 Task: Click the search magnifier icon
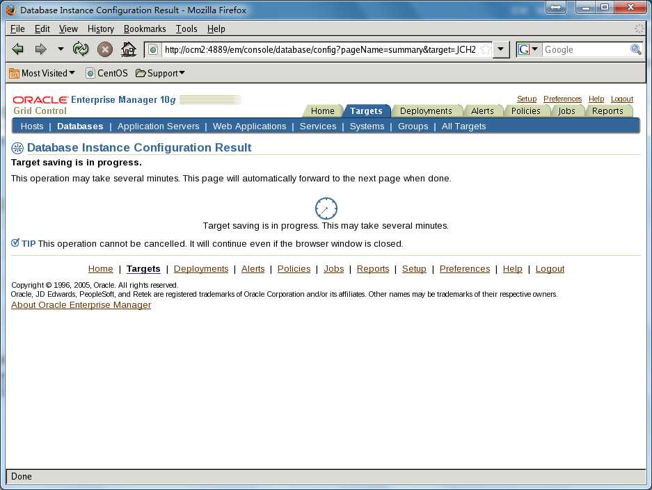(x=636, y=49)
